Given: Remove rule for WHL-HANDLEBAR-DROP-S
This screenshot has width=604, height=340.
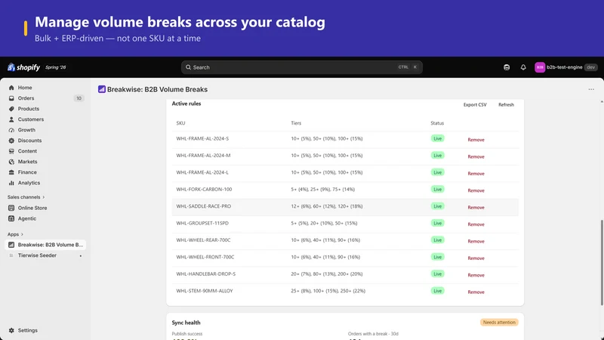Looking at the screenshot, I should (x=476, y=275).
